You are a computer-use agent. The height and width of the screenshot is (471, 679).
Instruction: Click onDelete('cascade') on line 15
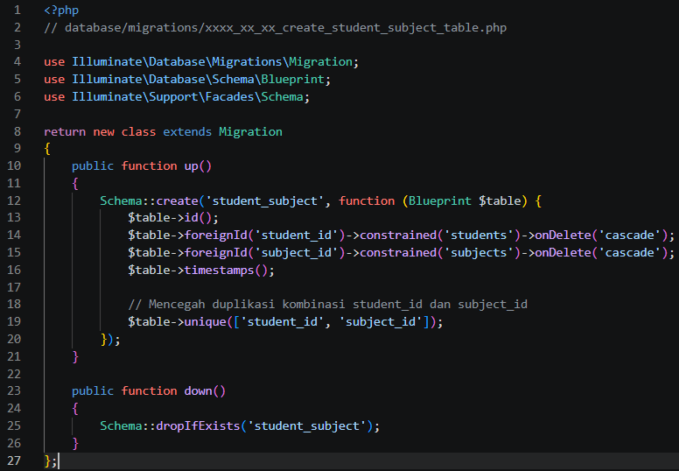click(x=601, y=253)
